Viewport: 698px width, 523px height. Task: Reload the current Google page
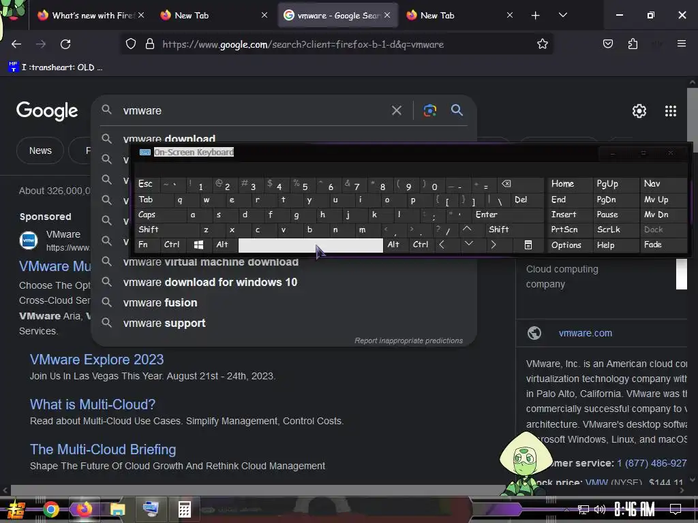pyautogui.click(x=65, y=44)
